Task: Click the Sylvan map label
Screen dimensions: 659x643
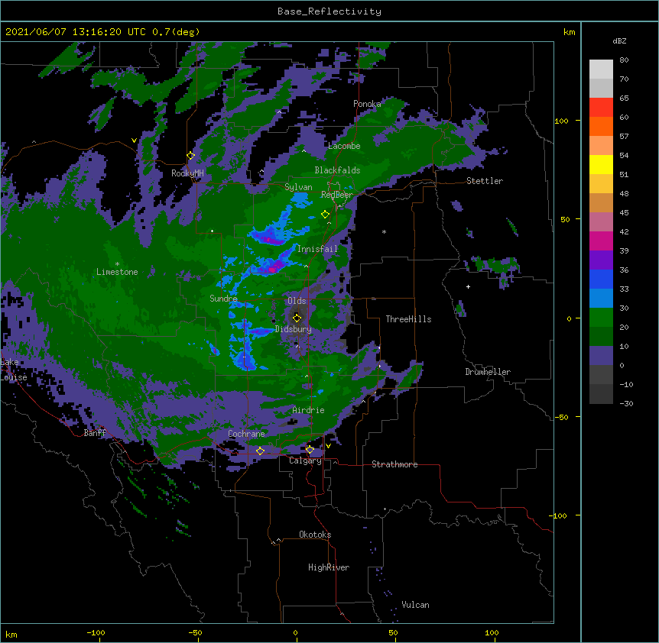Action: click(298, 187)
